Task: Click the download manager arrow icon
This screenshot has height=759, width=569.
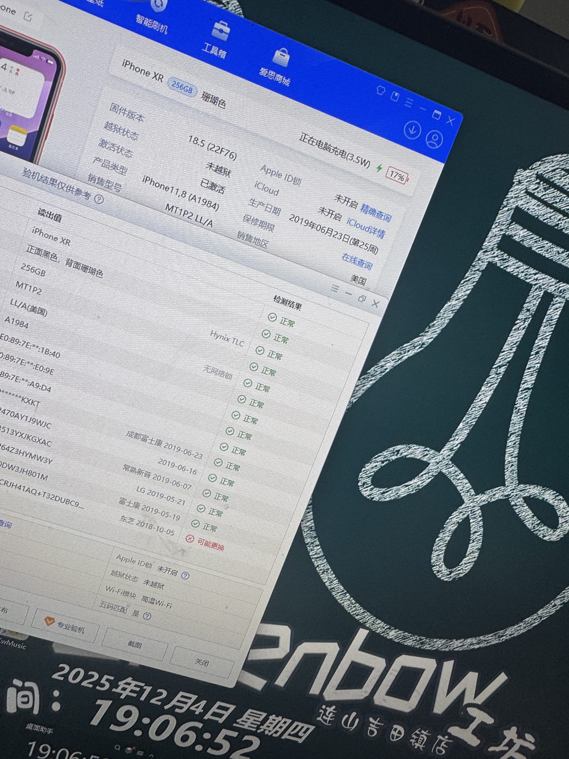Action: click(412, 130)
